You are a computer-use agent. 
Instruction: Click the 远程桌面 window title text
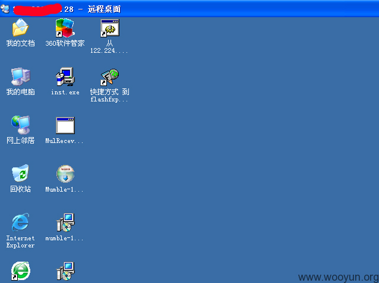pos(104,9)
